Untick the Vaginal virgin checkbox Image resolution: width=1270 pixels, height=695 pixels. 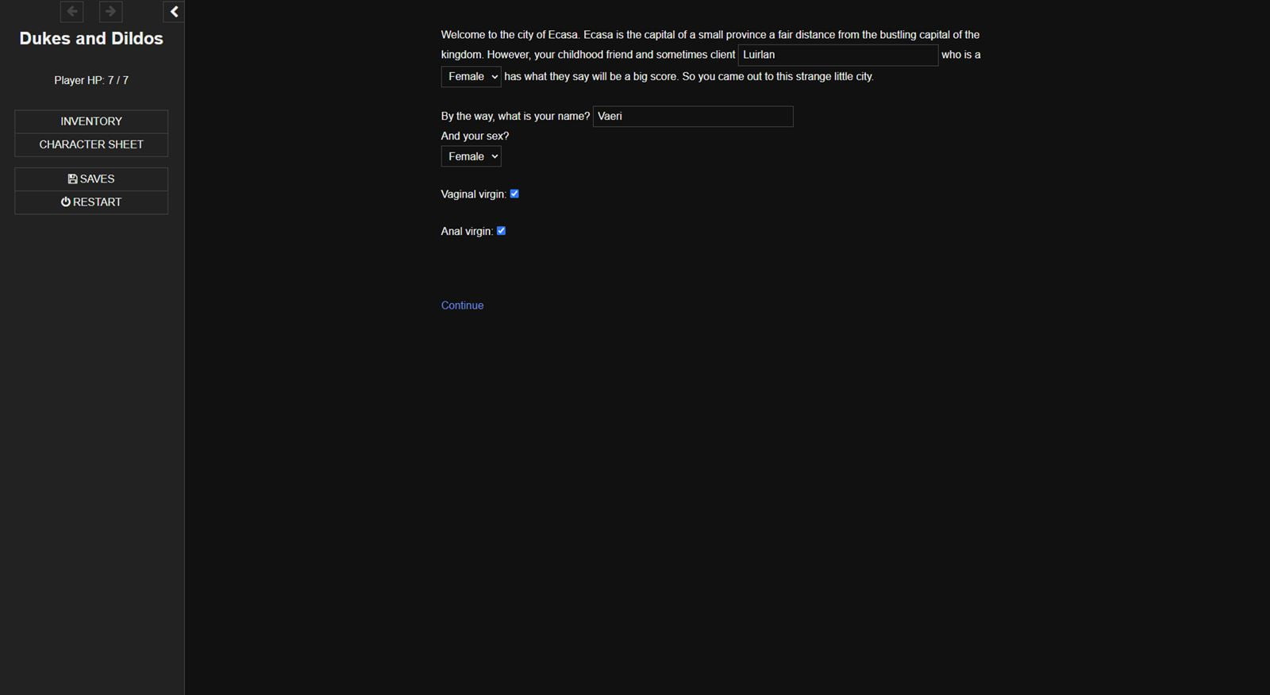[514, 194]
